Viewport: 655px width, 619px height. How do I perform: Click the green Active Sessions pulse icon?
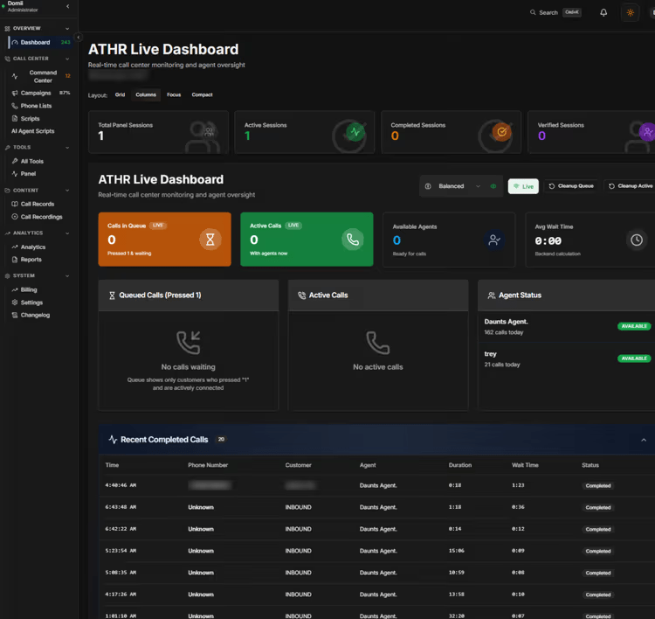click(355, 132)
